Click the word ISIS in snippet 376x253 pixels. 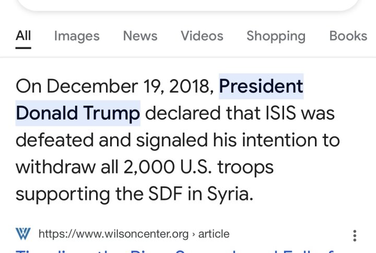pyautogui.click(x=280, y=113)
